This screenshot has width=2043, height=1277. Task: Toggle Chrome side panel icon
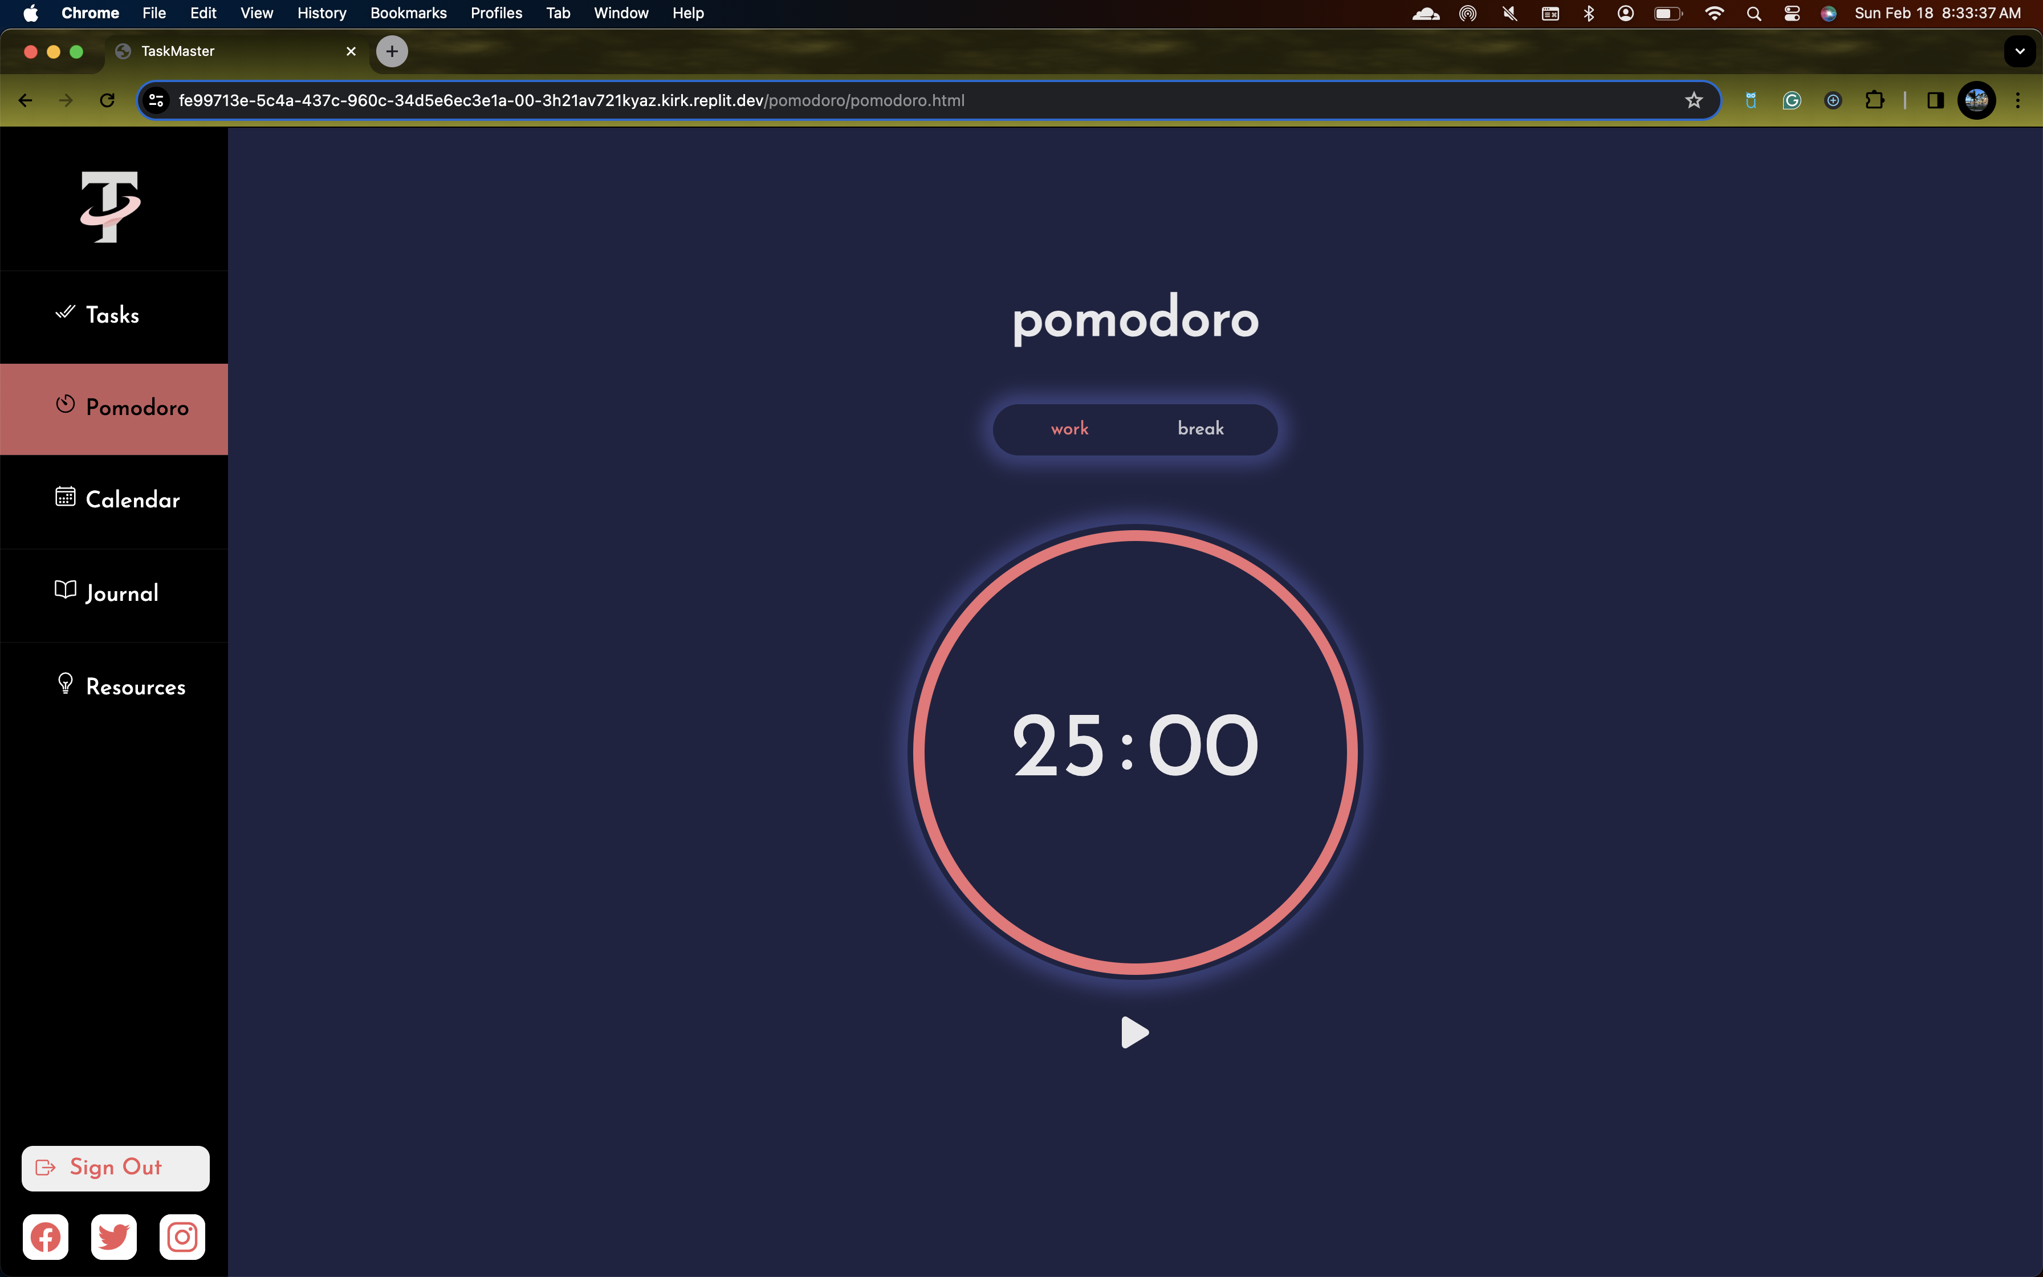coord(1935,100)
